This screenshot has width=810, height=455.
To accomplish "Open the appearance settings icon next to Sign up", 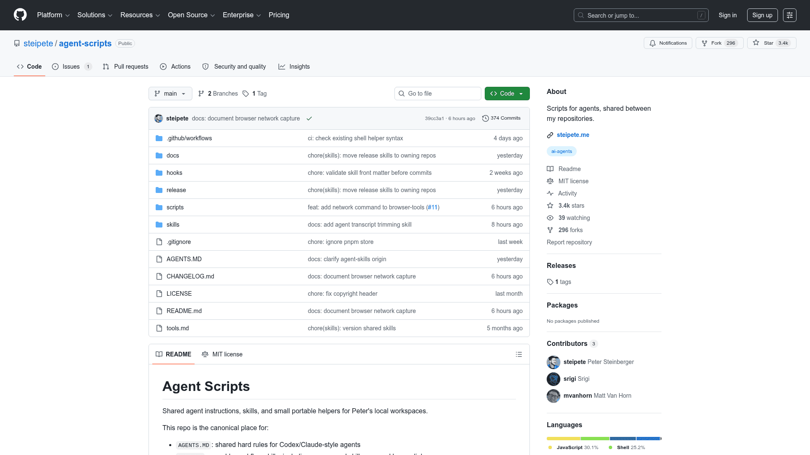I will pos(790,15).
